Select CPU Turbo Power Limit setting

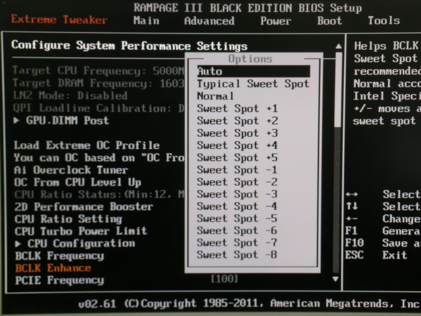(81, 231)
